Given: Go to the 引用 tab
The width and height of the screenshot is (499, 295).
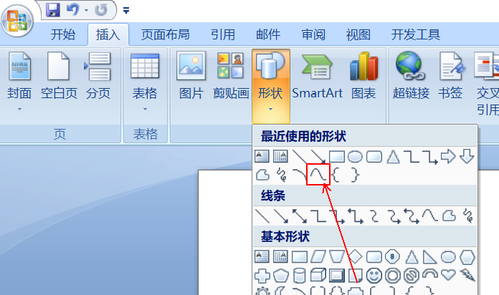Looking at the screenshot, I should [x=223, y=34].
